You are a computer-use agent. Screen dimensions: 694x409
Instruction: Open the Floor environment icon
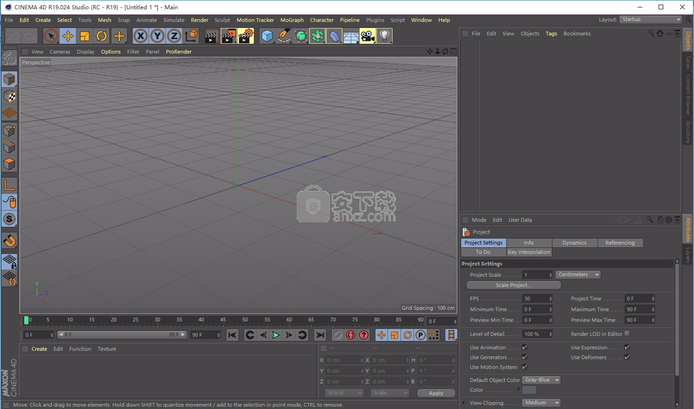(x=351, y=36)
